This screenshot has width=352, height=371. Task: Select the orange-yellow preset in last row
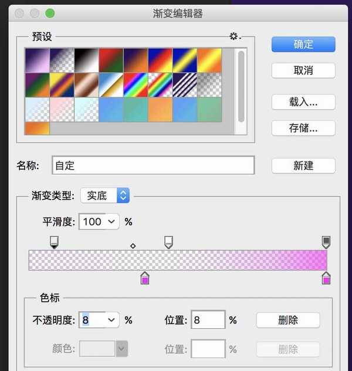[x=38, y=128]
